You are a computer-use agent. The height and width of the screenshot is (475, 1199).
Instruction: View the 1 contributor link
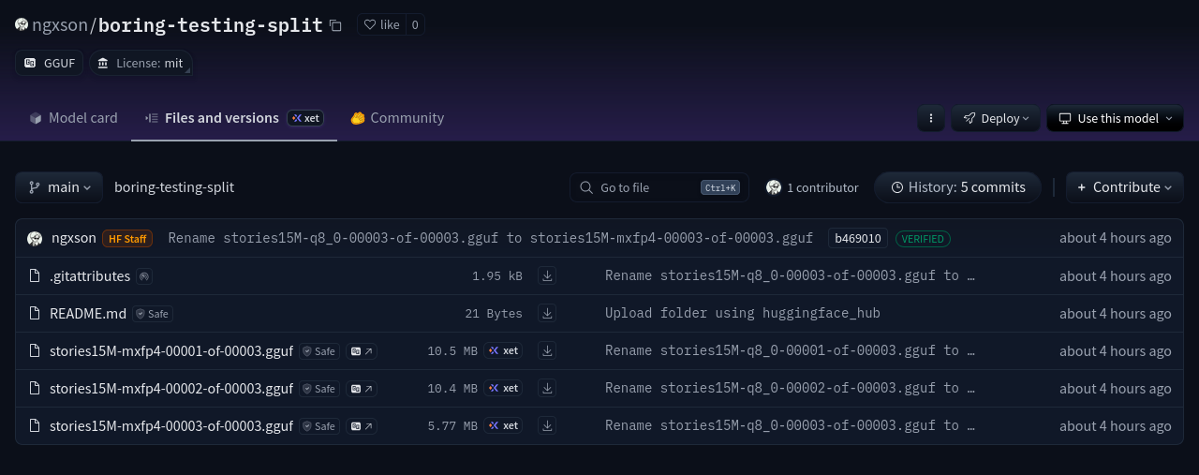(x=812, y=187)
